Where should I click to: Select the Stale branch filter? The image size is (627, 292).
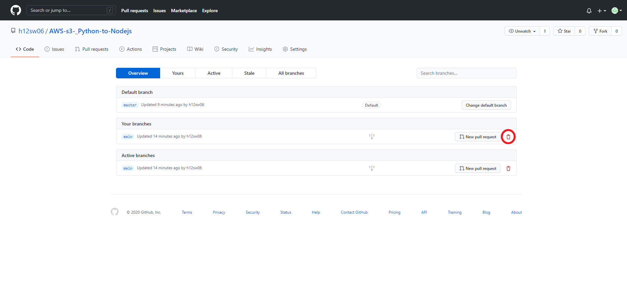tap(249, 73)
